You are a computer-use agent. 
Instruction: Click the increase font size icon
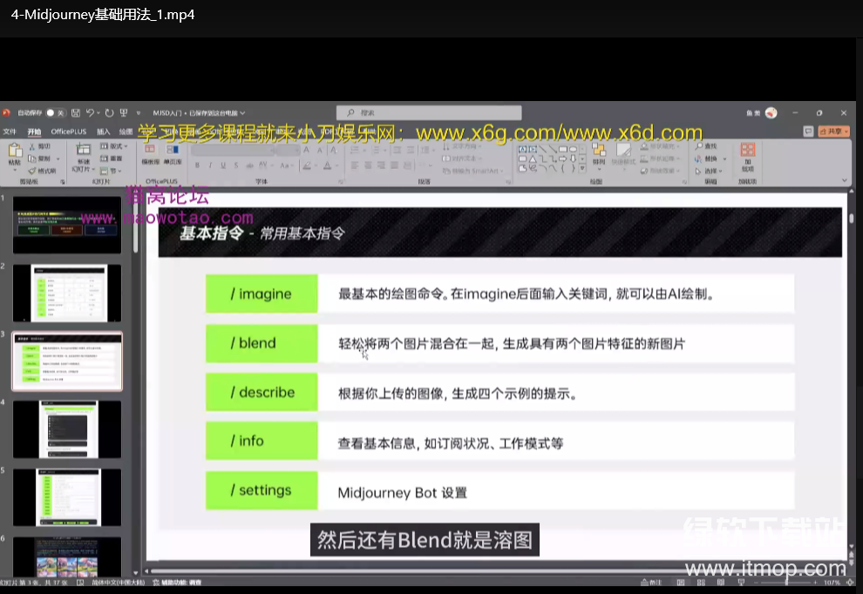(x=307, y=150)
